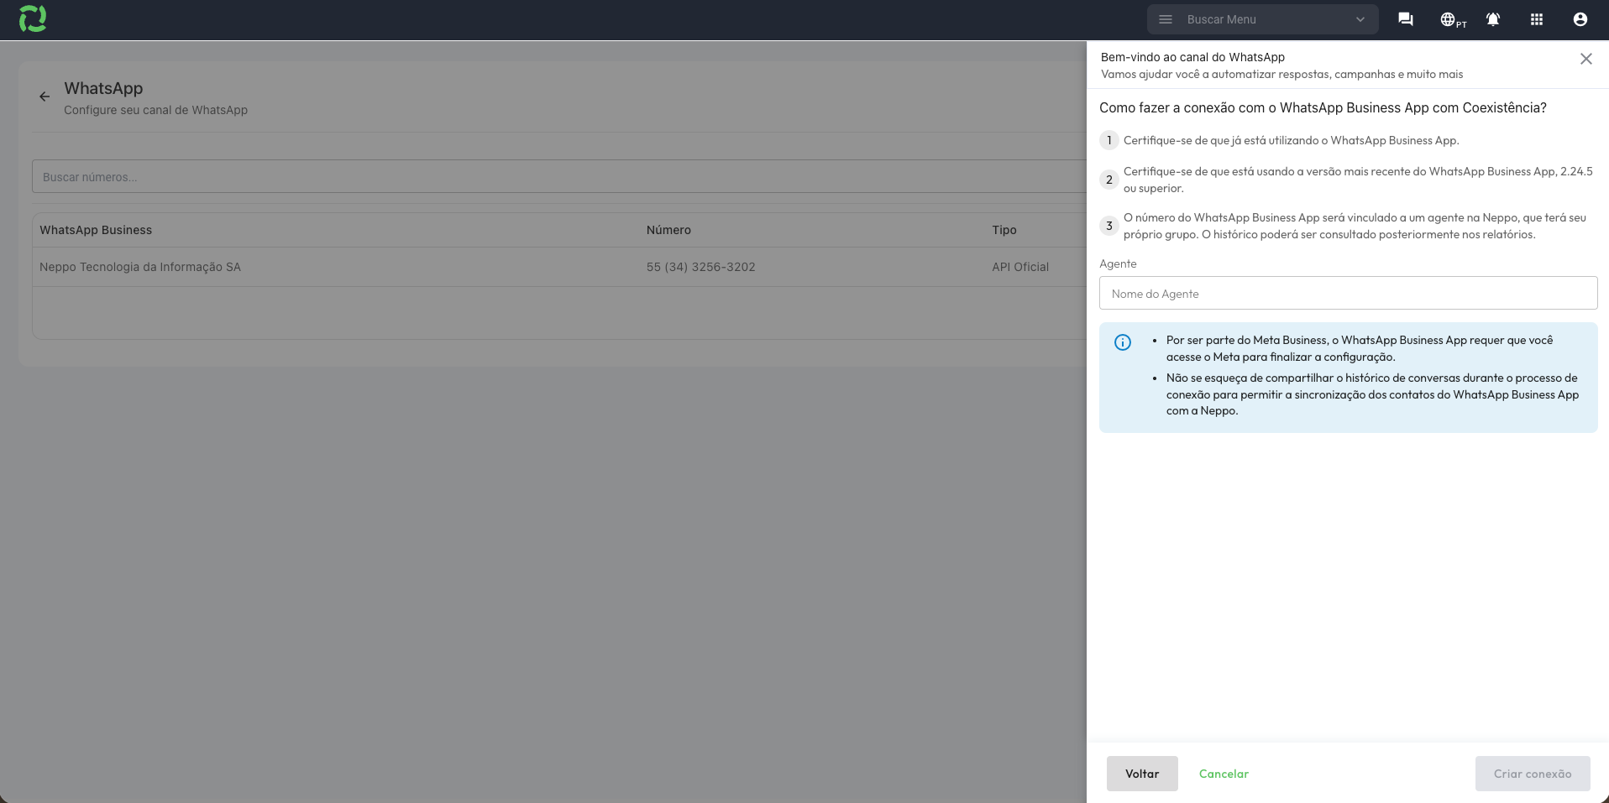Screen dimensions: 1609x803
Task: Click the Bem-vindo ao canal do WhatsApp title
Action: click(x=1192, y=57)
